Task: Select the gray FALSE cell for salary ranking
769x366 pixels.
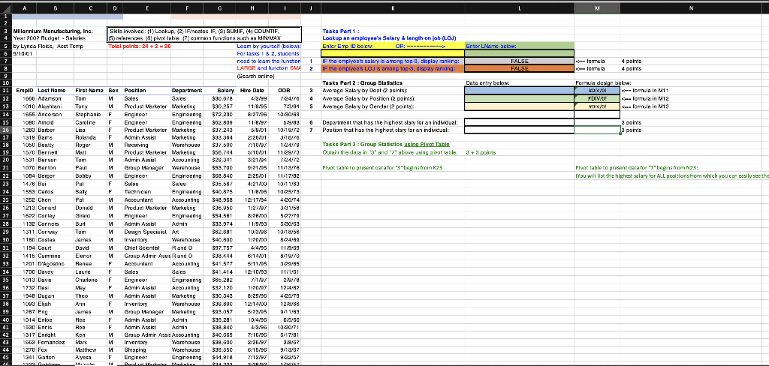Action: pos(520,61)
